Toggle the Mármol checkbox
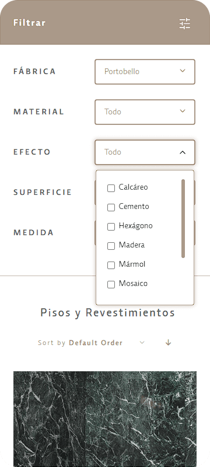 111,265
